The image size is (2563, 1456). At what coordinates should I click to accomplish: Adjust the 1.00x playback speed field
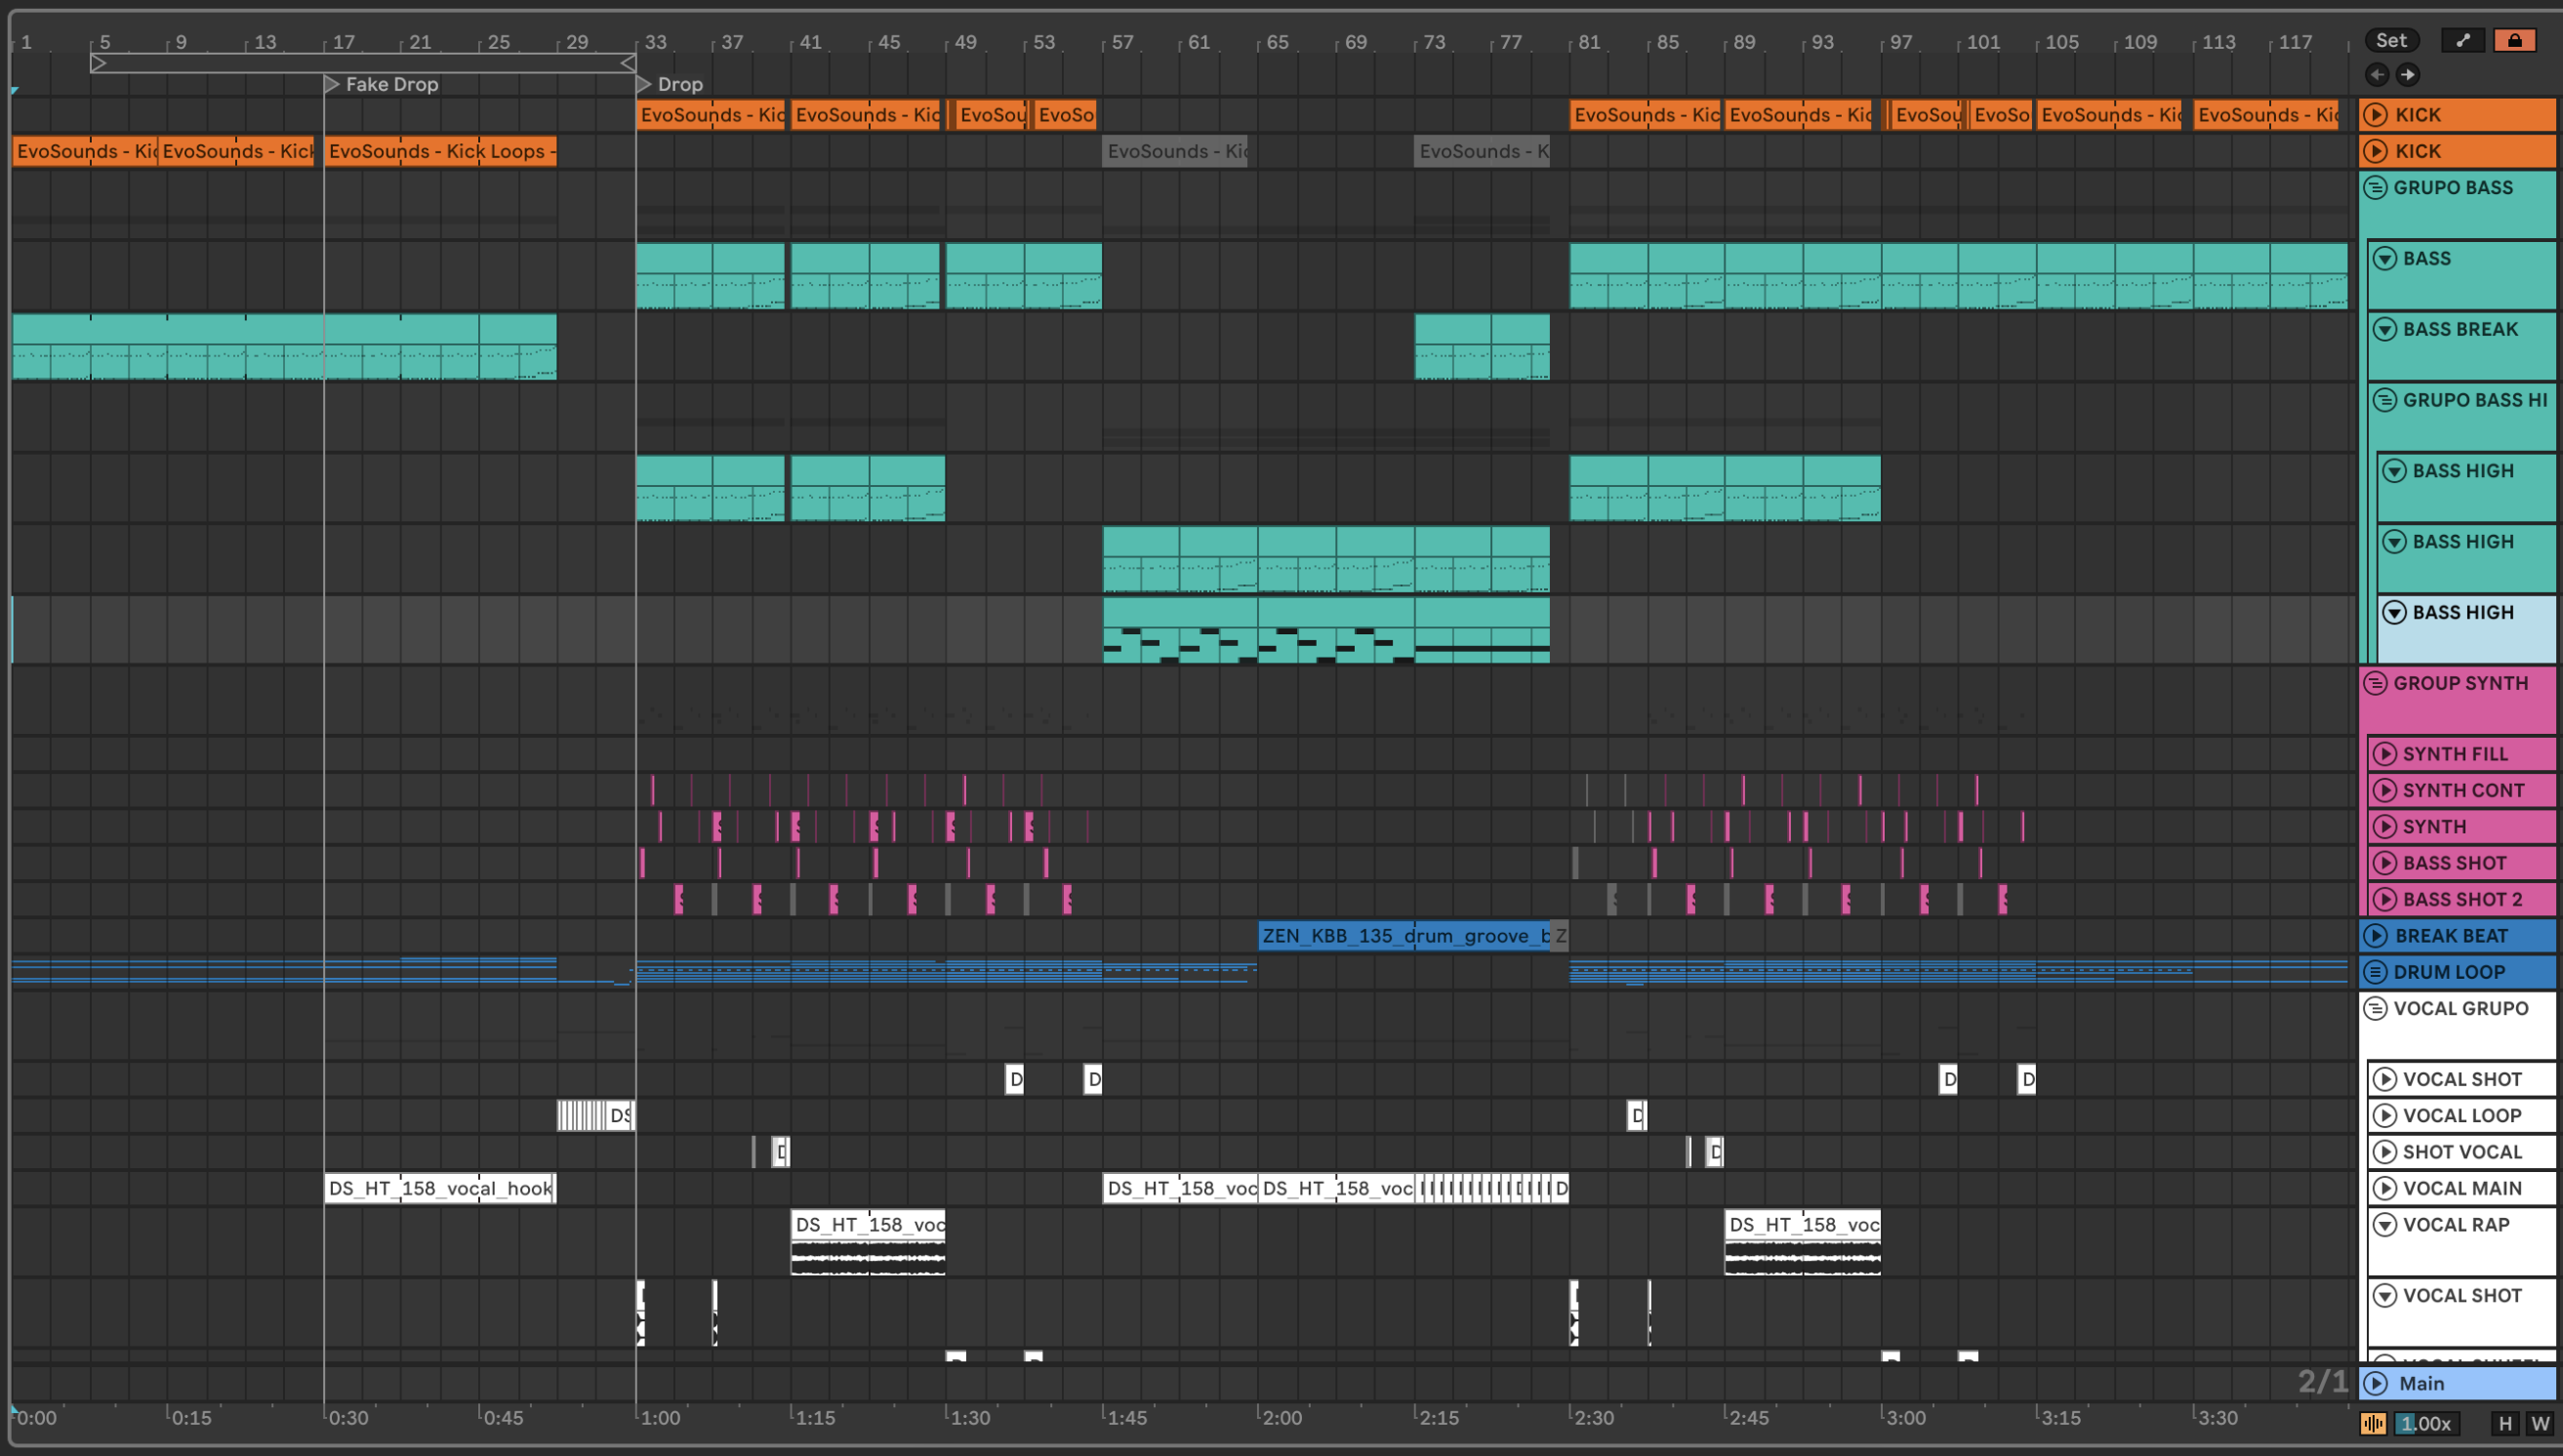point(2426,1423)
